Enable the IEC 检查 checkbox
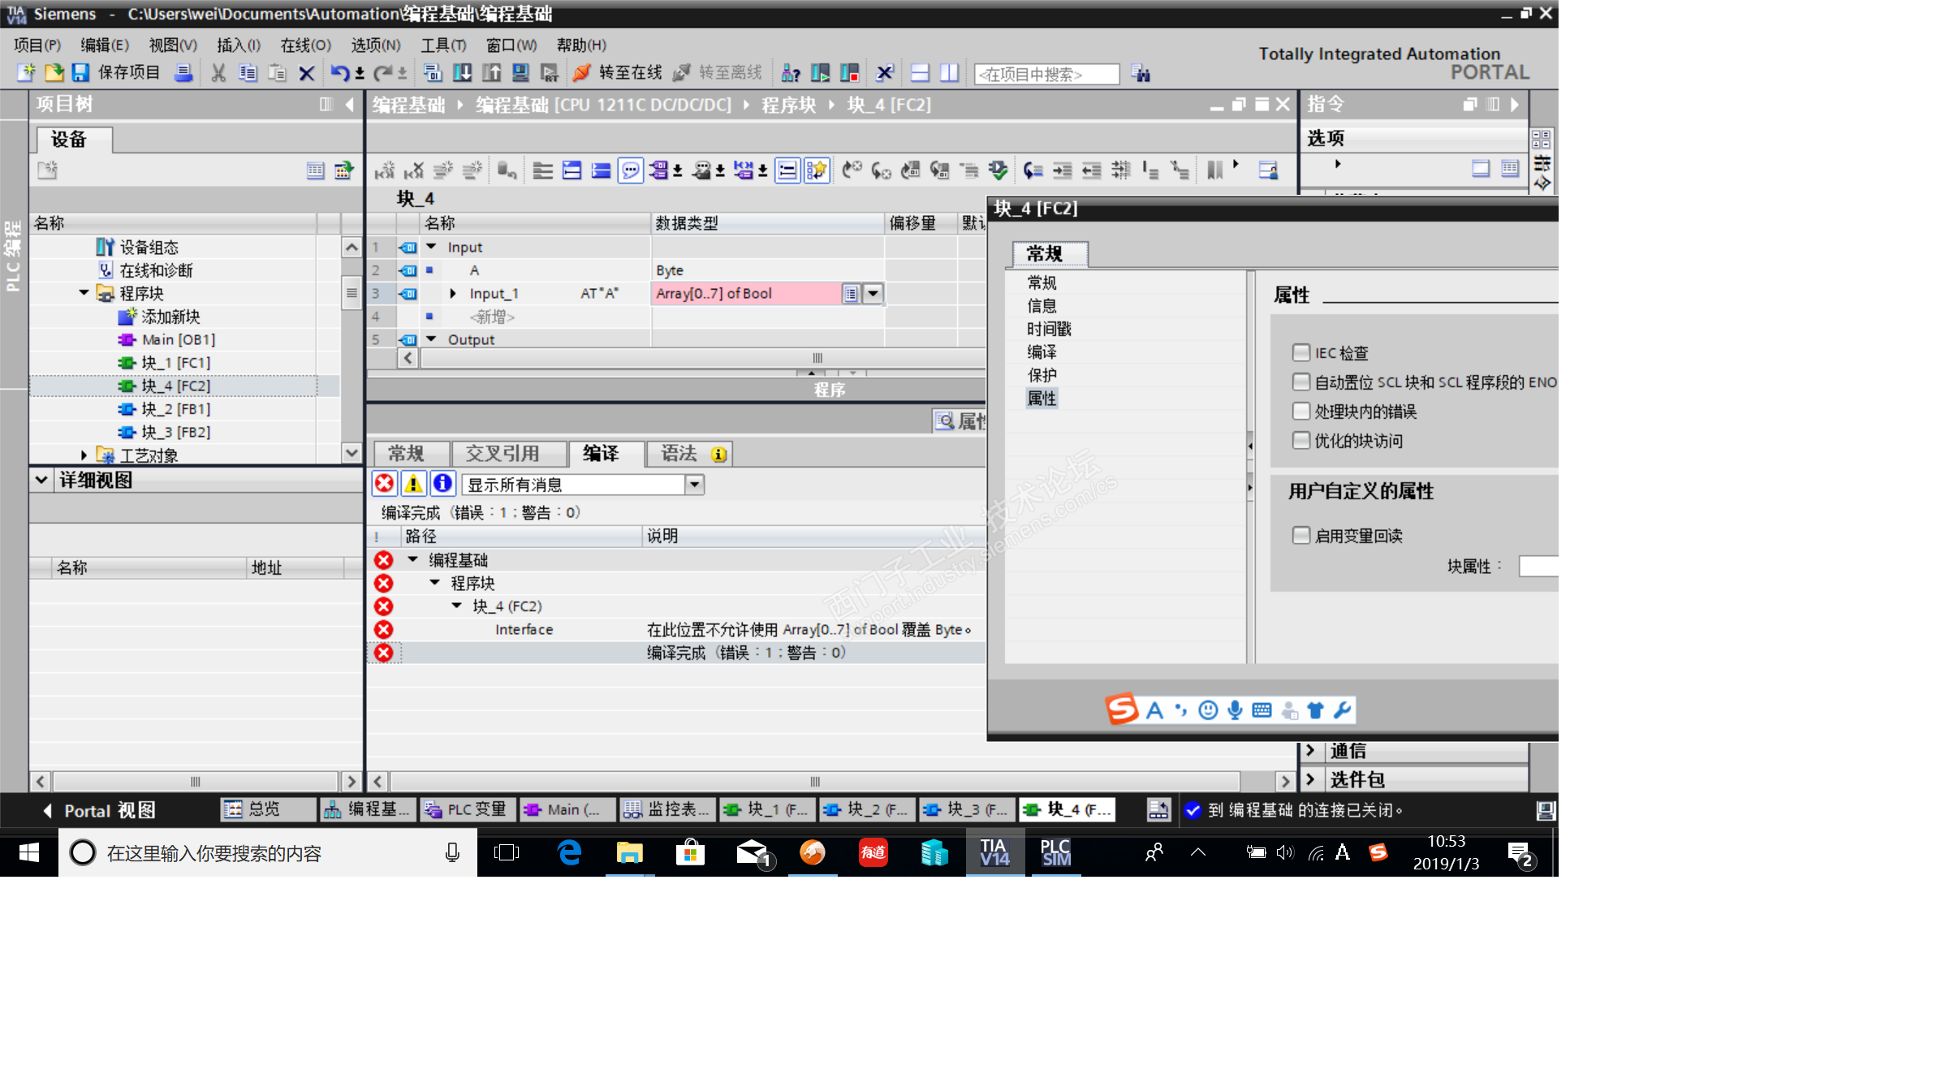Viewport: 1941px width, 1091px height. 1301,352
